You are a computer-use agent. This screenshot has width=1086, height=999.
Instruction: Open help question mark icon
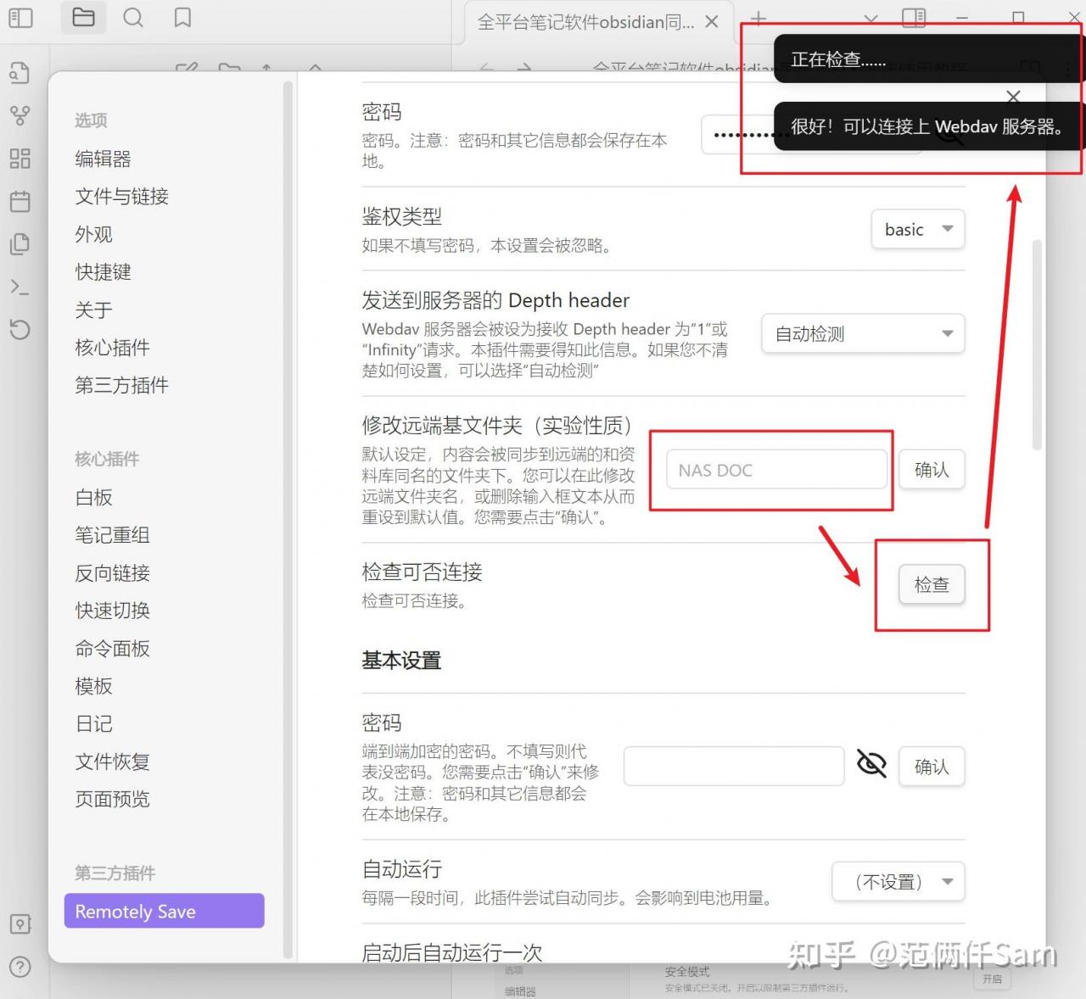coord(20,967)
